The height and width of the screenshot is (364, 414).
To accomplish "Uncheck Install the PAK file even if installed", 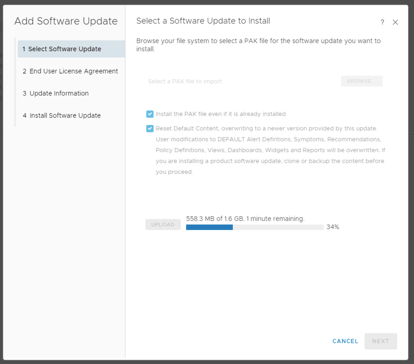I will pos(150,114).
